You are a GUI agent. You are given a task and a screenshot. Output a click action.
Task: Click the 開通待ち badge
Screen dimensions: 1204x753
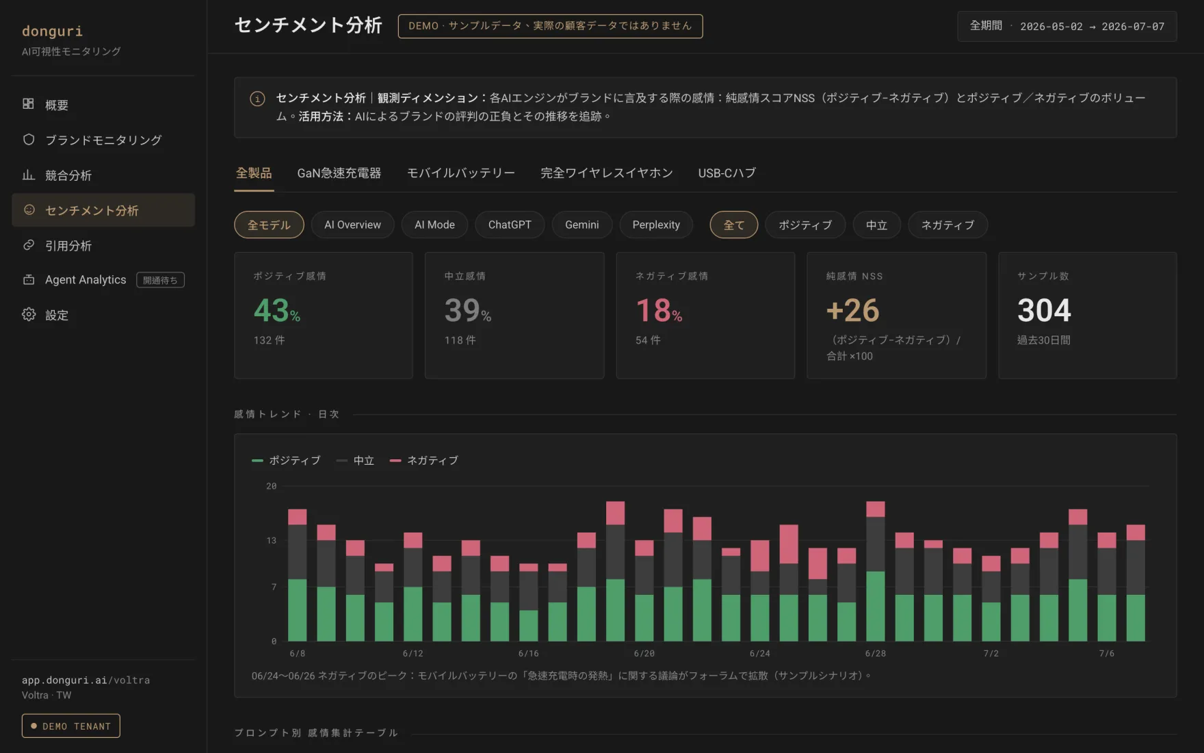pyautogui.click(x=160, y=280)
